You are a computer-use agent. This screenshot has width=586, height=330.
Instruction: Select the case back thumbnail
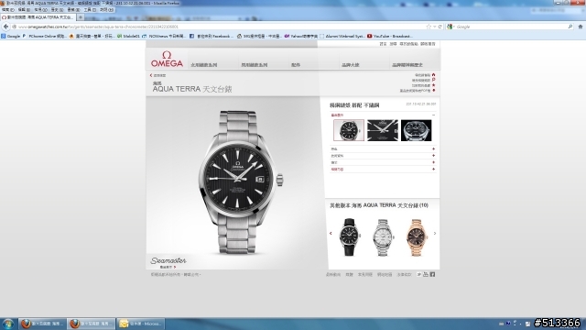click(416, 130)
